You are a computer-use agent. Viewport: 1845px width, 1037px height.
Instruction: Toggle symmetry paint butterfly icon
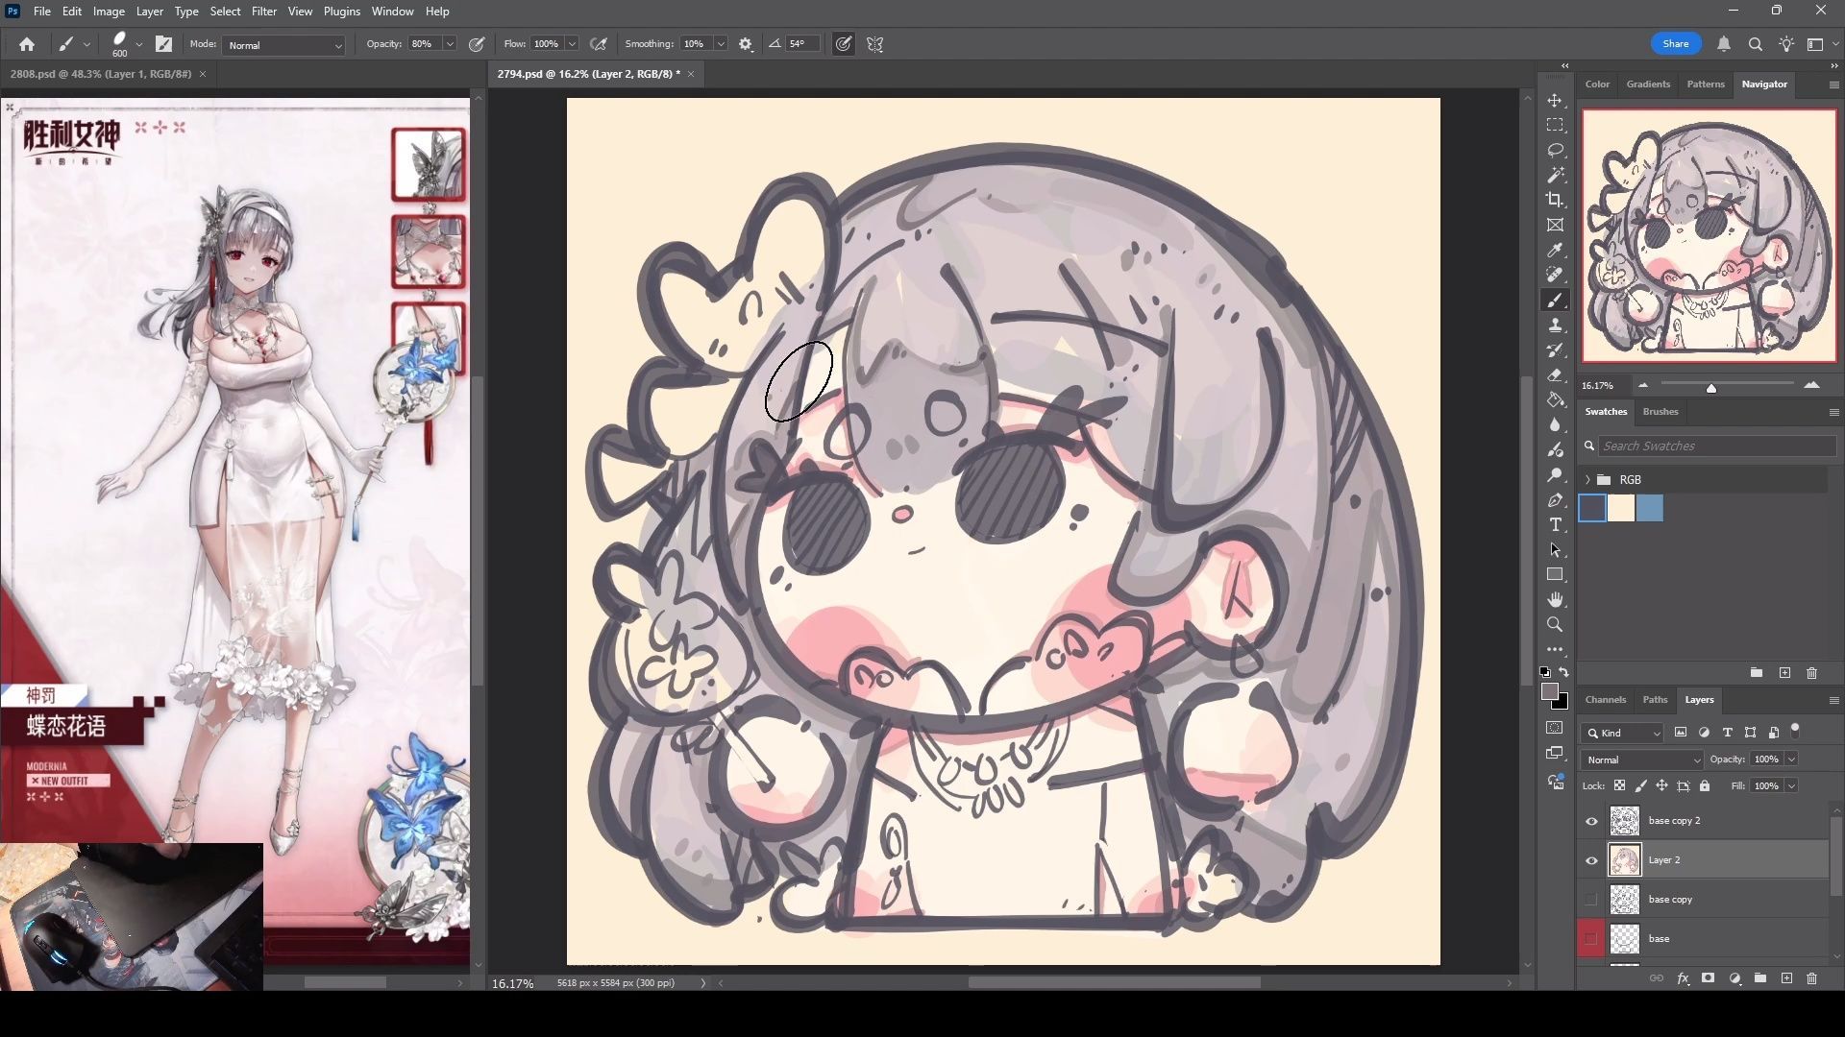pos(874,44)
